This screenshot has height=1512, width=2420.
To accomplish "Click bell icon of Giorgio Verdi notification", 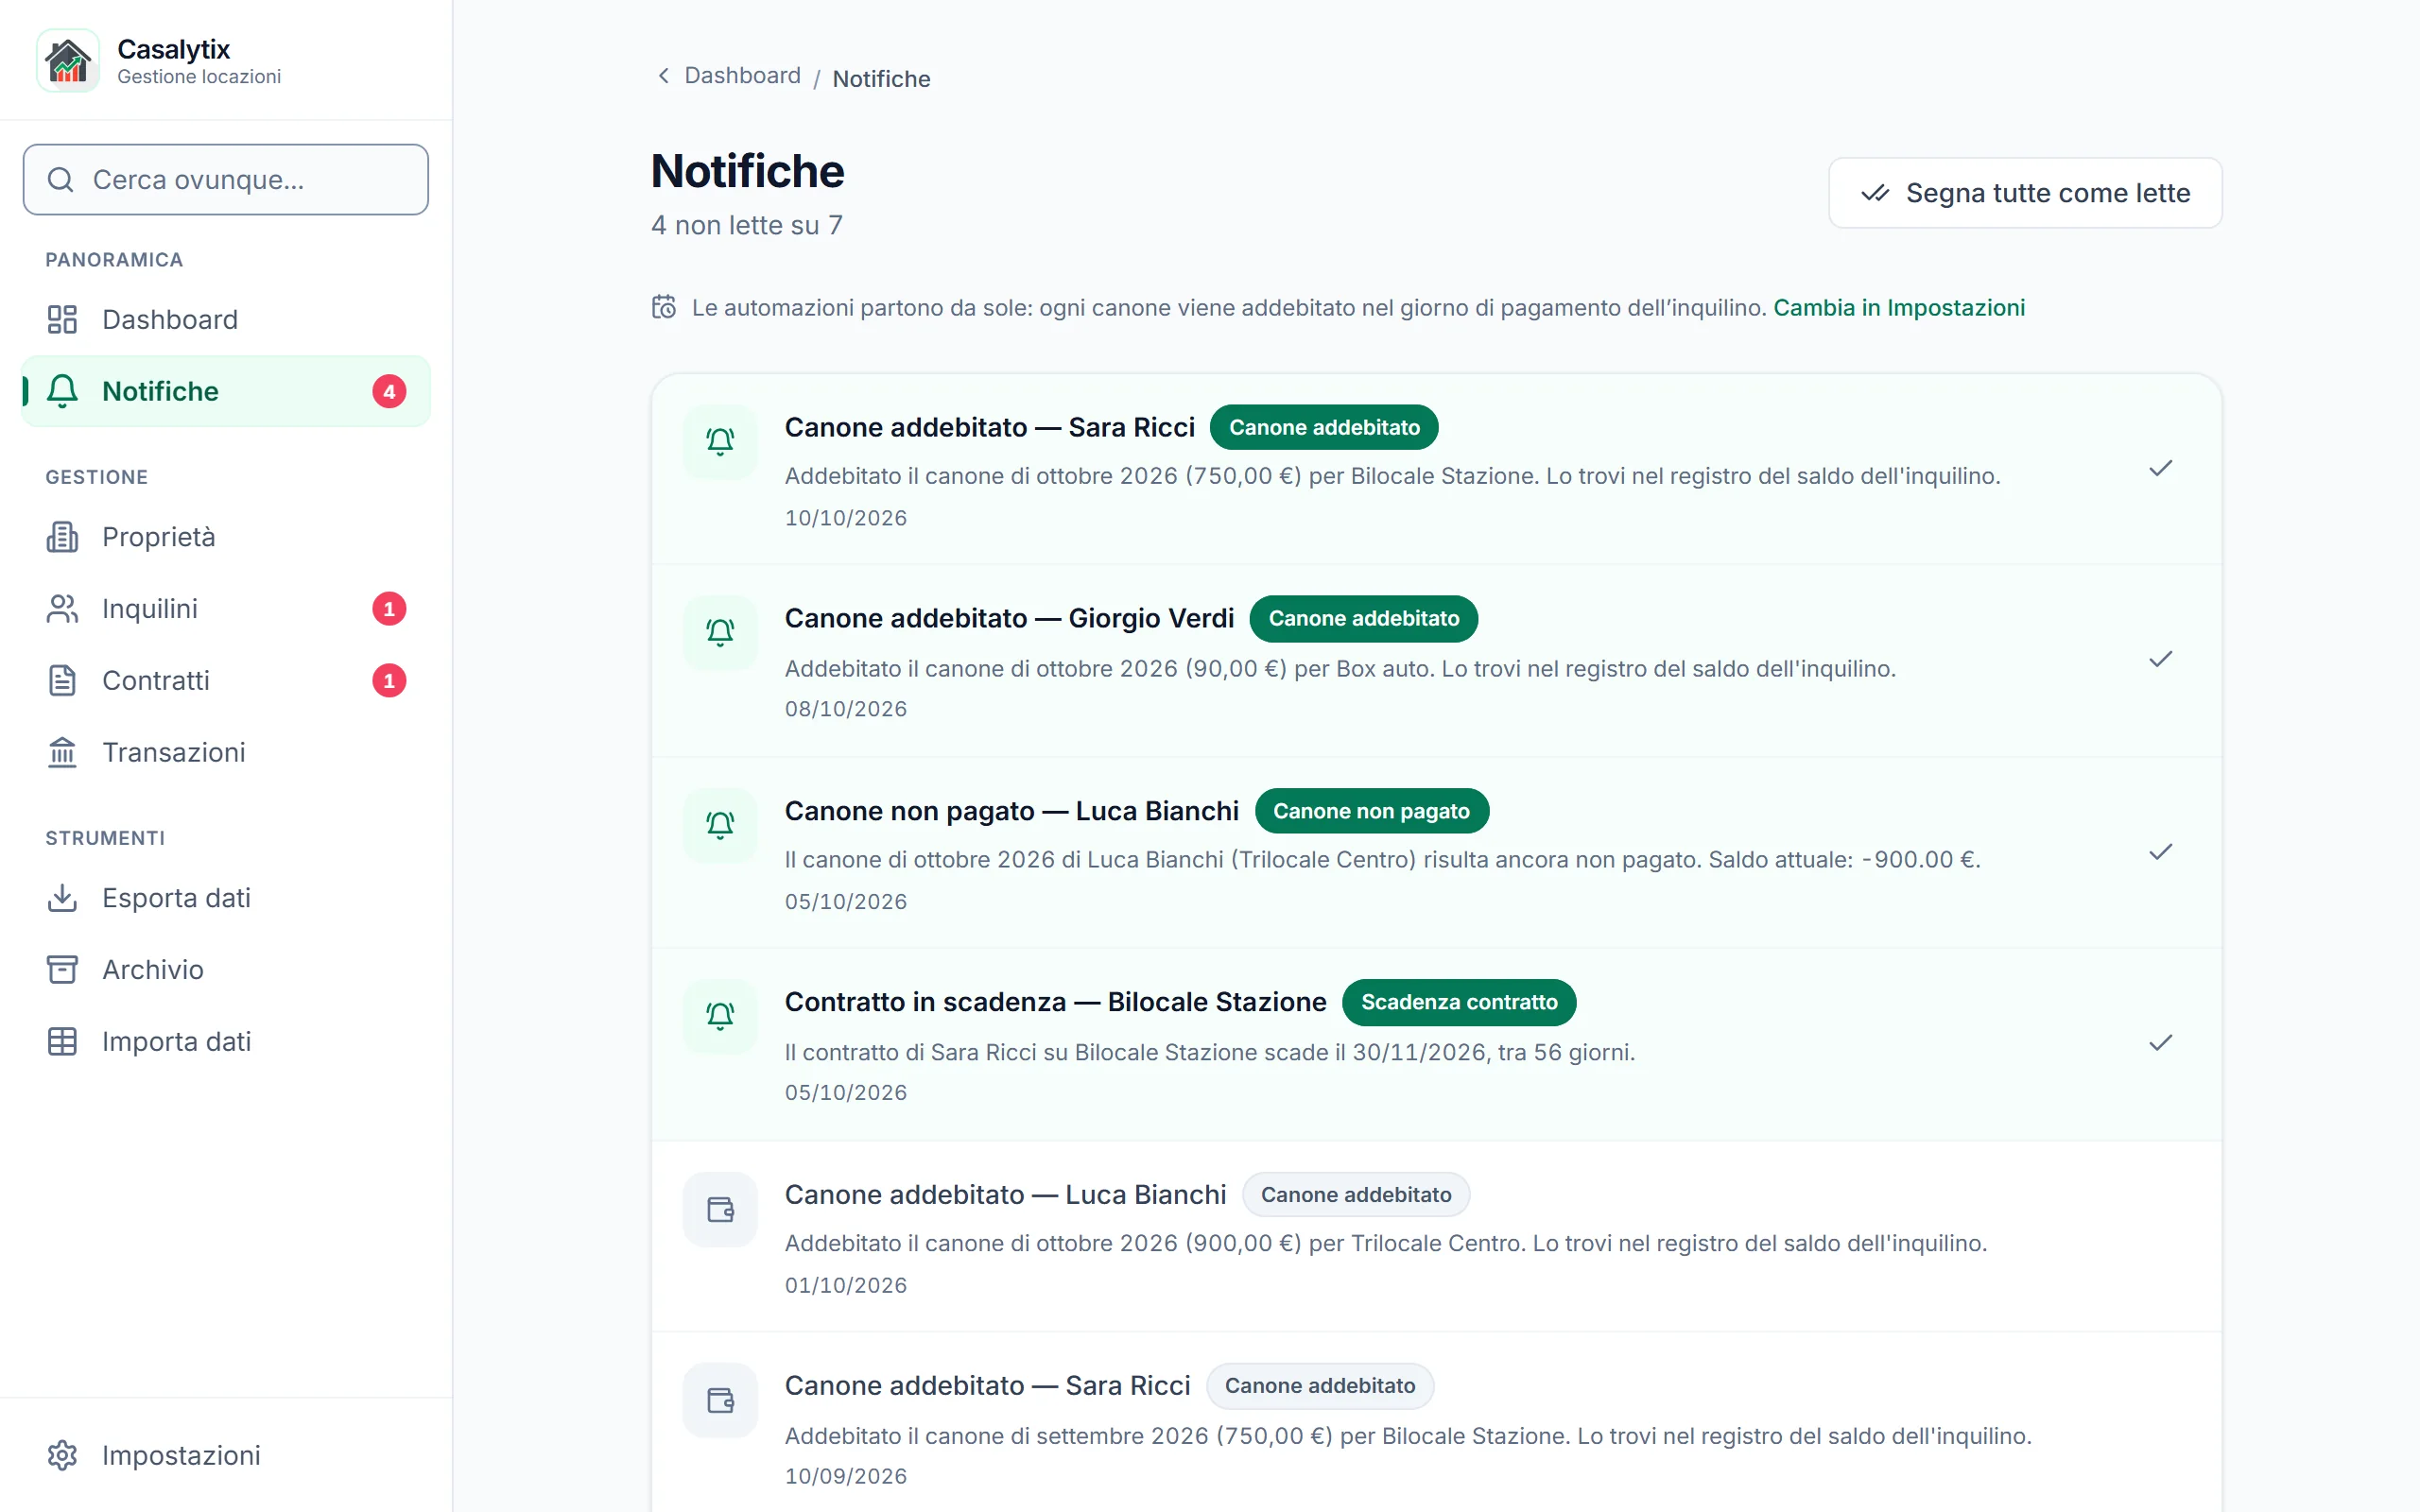I will 720,632.
